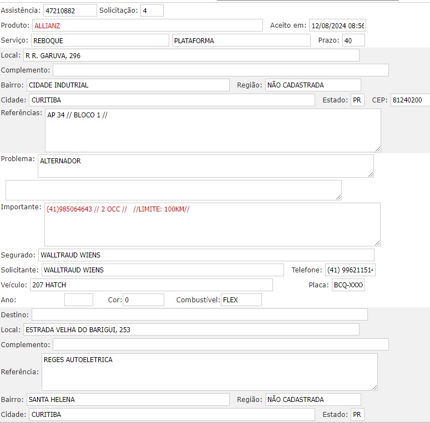Click the Solicitação number field
Image resolution: width=430 pixels, height=423 pixels.
(152, 11)
